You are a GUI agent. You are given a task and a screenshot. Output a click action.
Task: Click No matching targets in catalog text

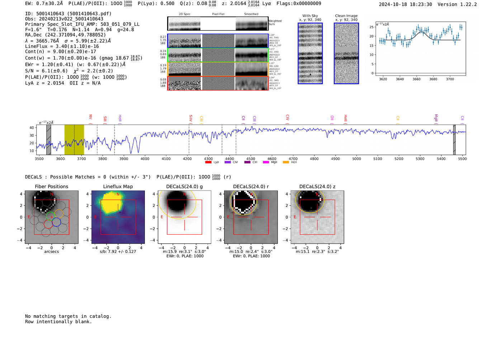point(68,316)
